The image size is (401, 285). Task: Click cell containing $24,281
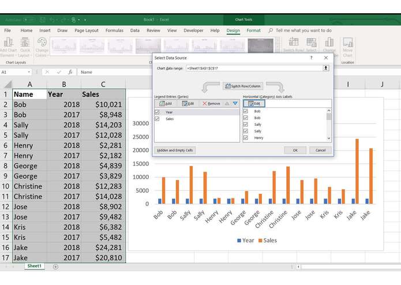(x=103, y=247)
